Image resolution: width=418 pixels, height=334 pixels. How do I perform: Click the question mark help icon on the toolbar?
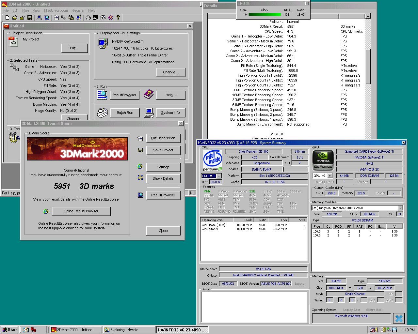click(118, 18)
